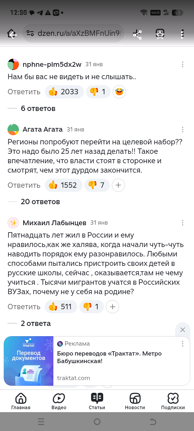Image resolution: width=194 pixels, height=431 pixels.
Task: Dislike Агата Агата's comment
Action: coord(97,185)
